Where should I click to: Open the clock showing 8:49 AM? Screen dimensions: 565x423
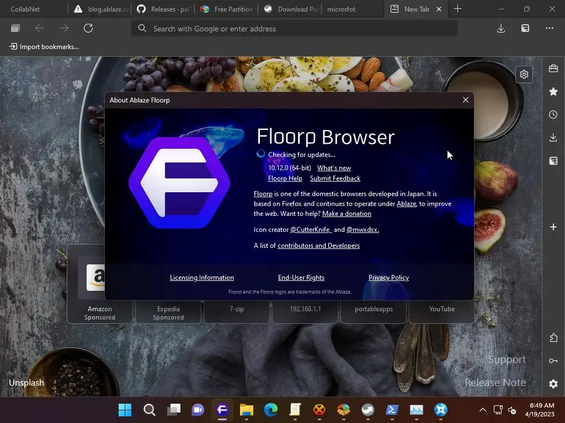[x=540, y=410]
